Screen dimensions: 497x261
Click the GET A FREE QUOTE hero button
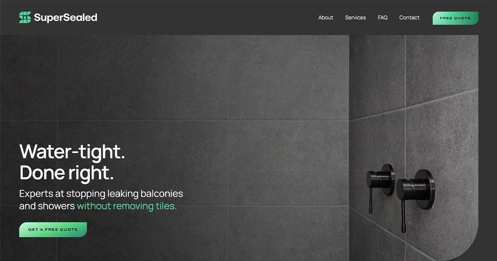(x=53, y=230)
